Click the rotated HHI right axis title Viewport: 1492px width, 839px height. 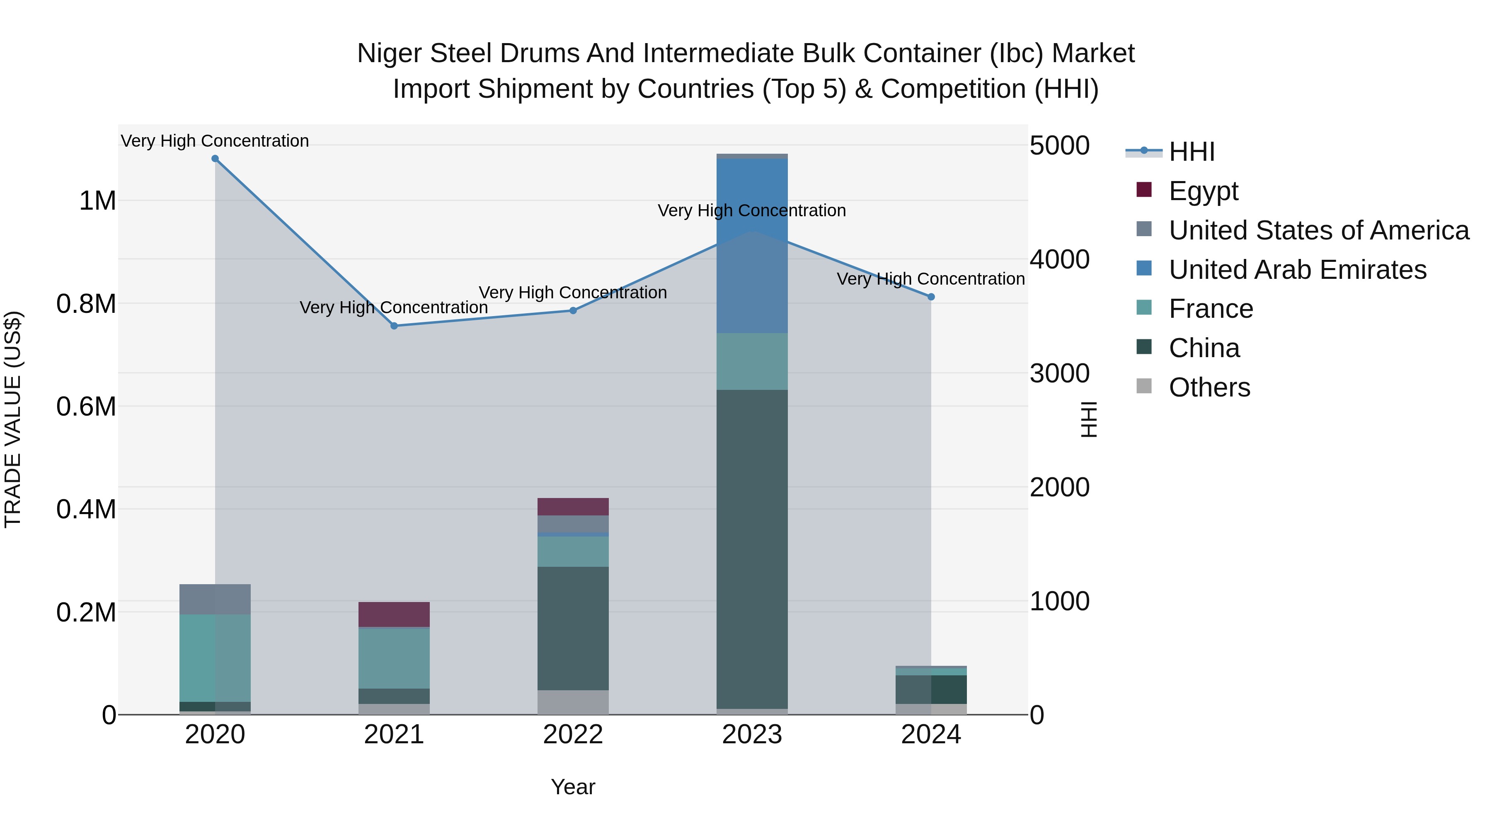coord(1089,420)
